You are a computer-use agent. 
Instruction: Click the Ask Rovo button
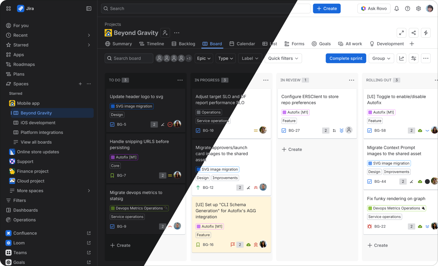(x=374, y=9)
